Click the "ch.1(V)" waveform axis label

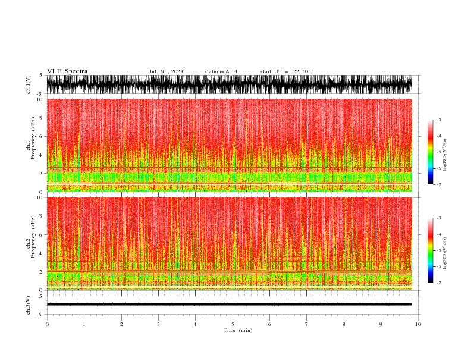click(29, 84)
